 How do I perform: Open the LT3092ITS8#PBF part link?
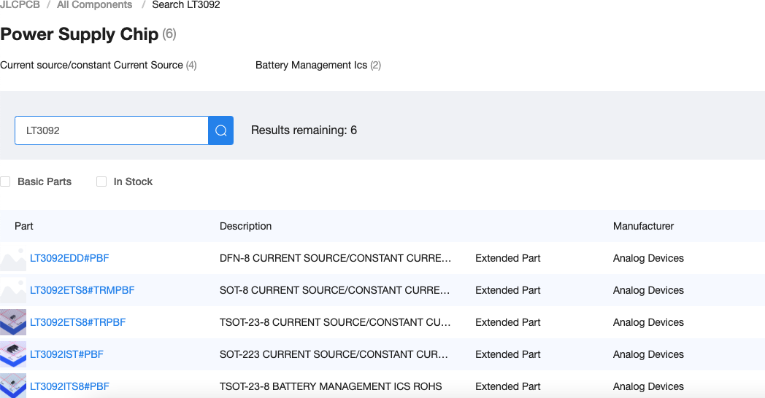click(x=69, y=387)
